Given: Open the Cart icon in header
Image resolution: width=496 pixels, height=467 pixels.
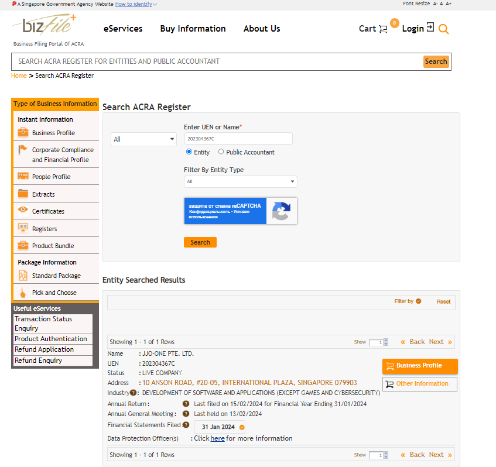Looking at the screenshot, I should [x=383, y=29].
